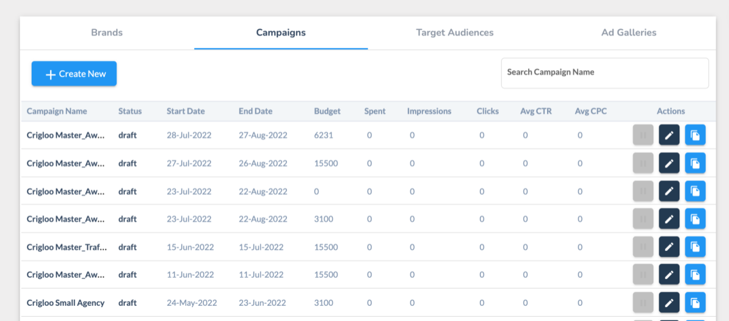This screenshot has width=729, height=321.
Task: Click the Clicks column header
Action: coord(488,111)
